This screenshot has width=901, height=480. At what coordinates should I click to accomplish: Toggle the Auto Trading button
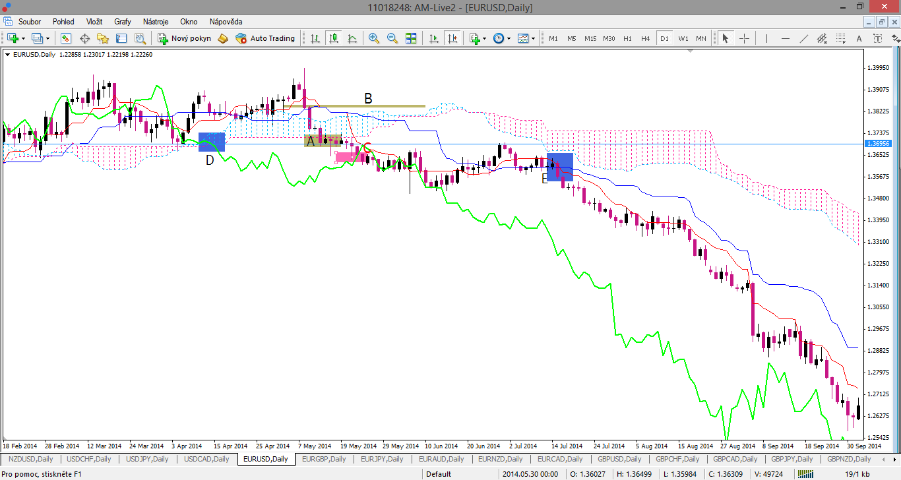265,38
